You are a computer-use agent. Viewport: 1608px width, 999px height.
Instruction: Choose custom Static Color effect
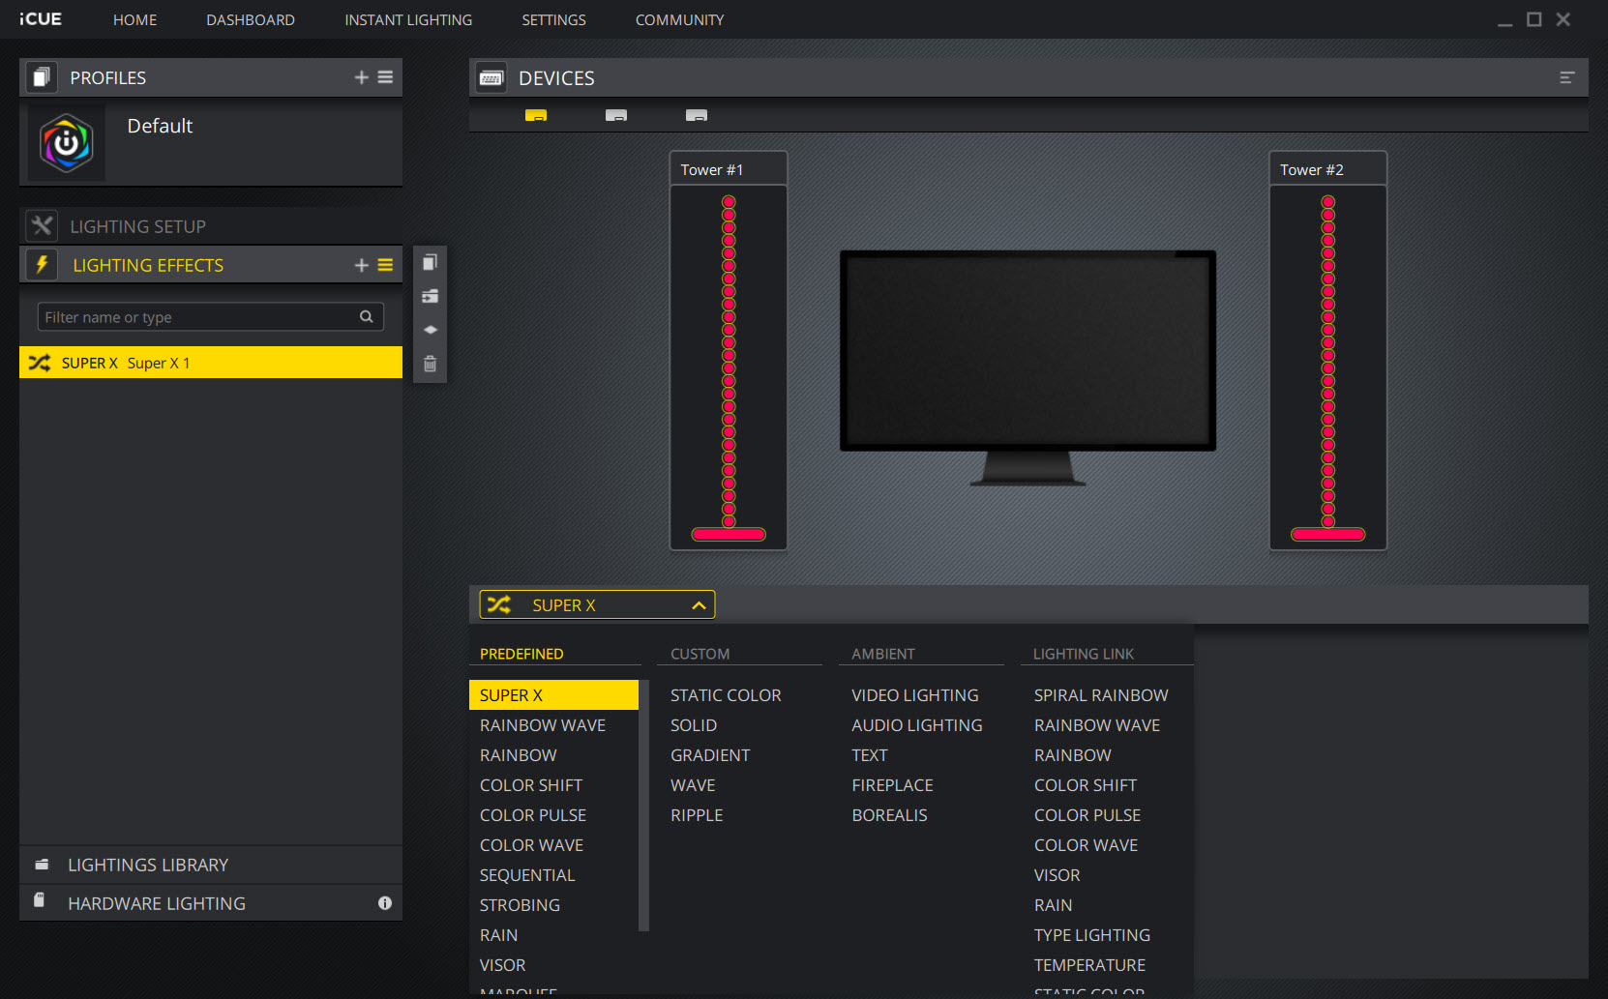tap(726, 695)
